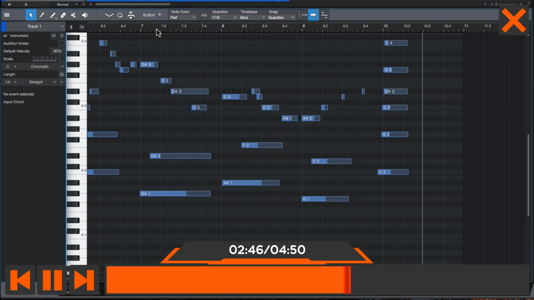The width and height of the screenshot is (534, 300).
Task: Select the D# 2 note
Action: coord(180,156)
